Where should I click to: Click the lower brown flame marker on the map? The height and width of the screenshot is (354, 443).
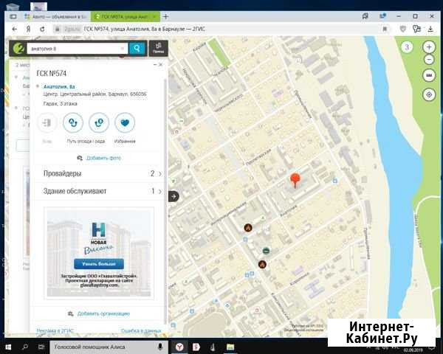tap(262, 264)
